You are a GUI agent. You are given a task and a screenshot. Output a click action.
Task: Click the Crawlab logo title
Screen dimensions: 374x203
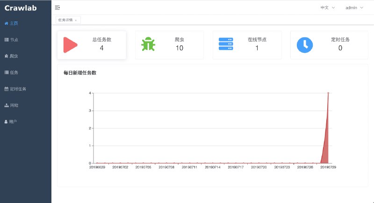[21, 7]
